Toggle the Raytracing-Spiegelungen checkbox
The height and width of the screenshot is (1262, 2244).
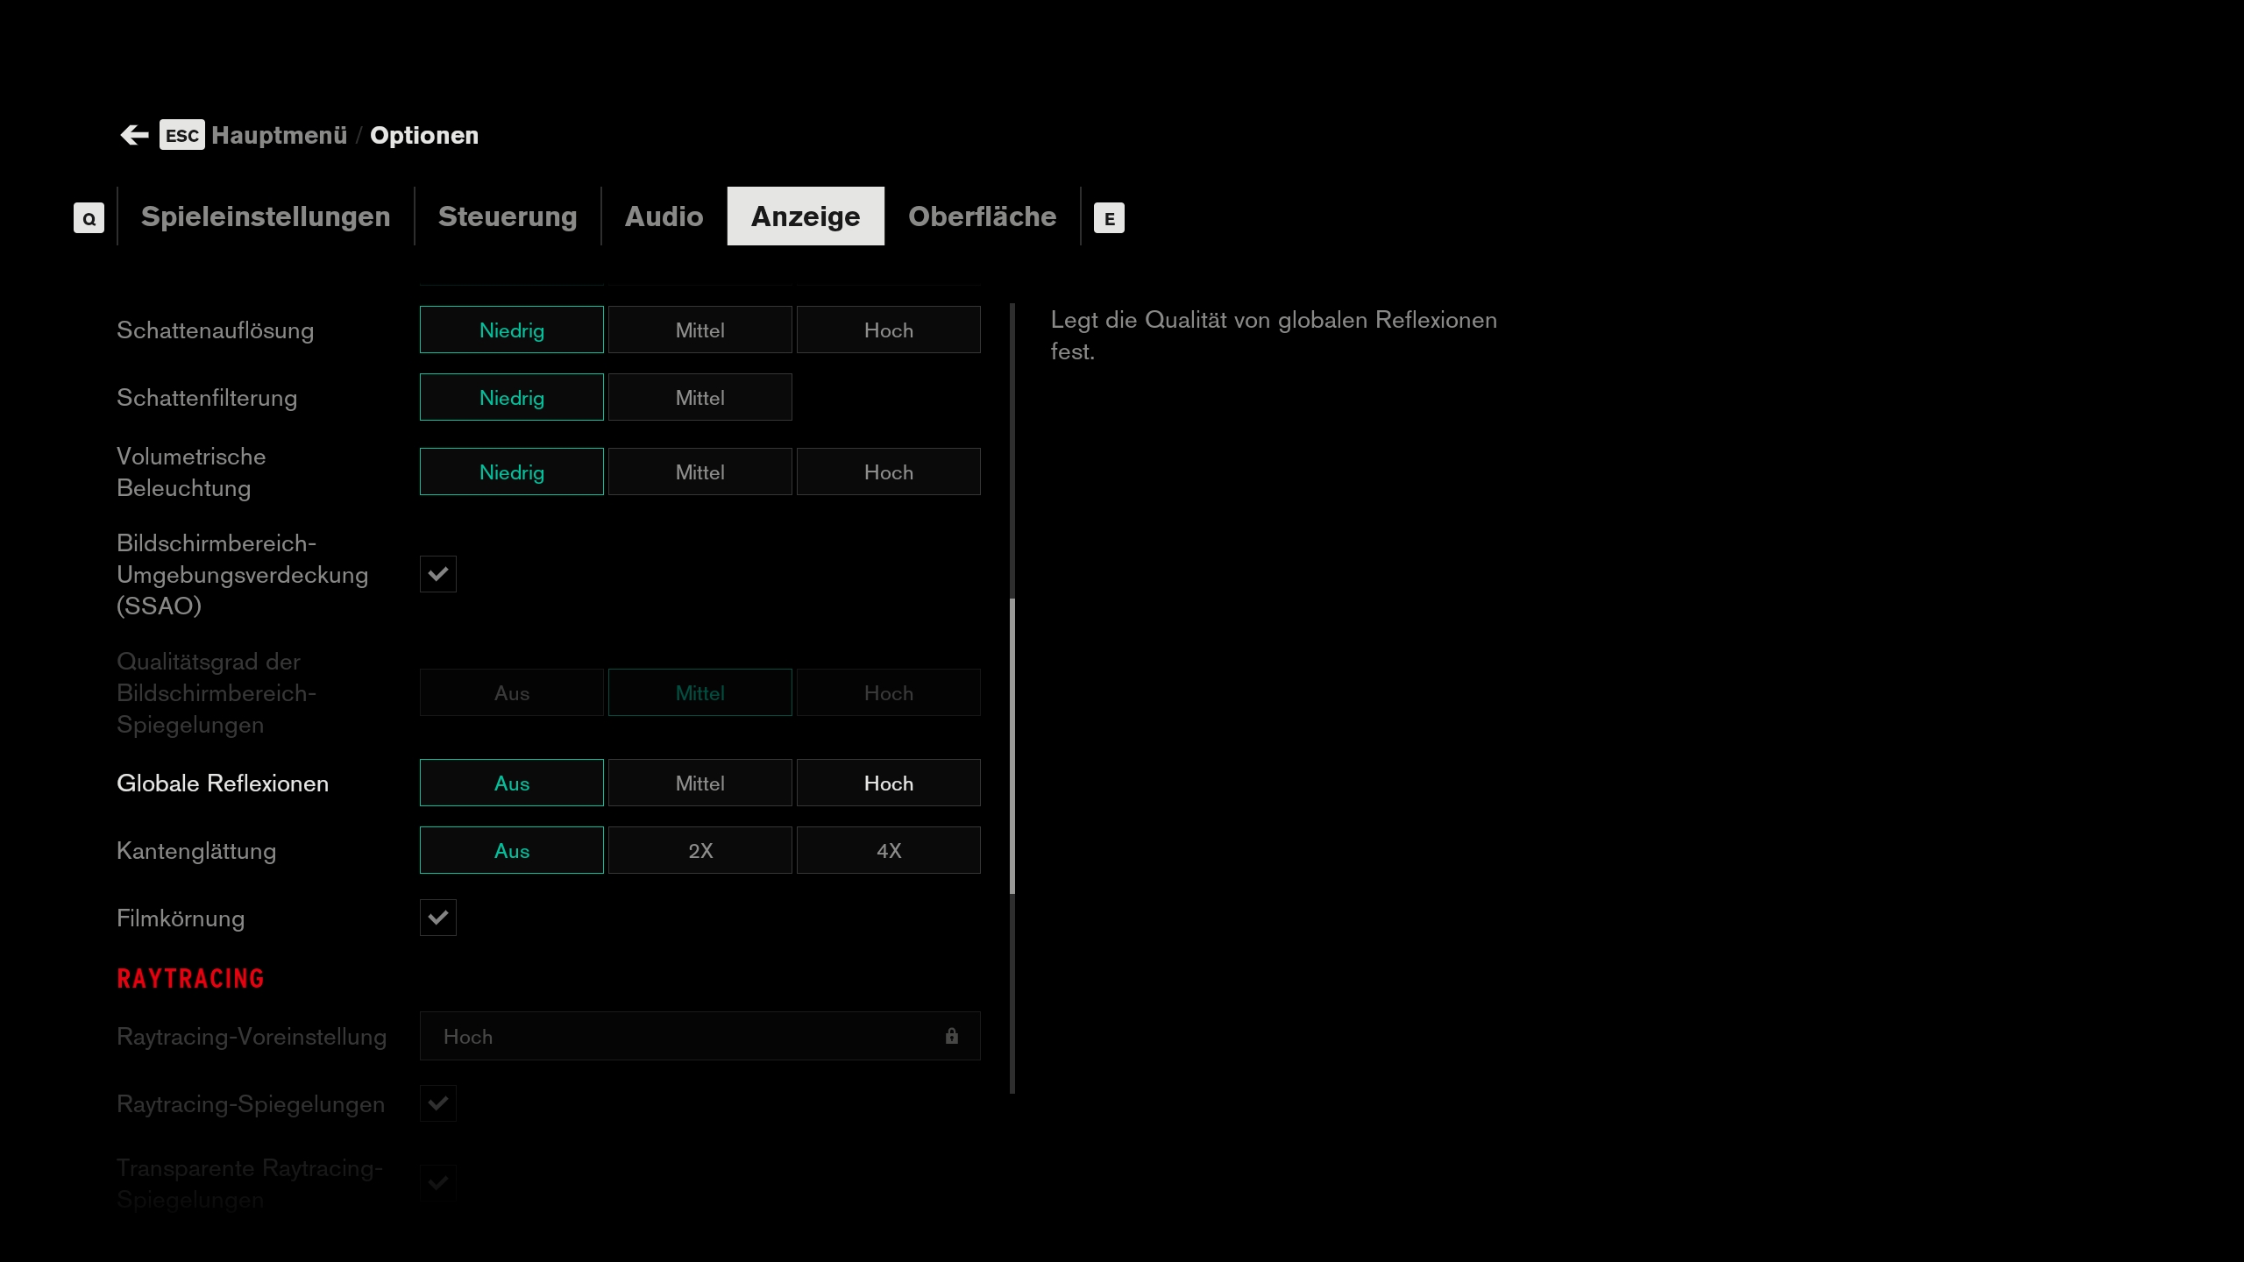tap(437, 1103)
